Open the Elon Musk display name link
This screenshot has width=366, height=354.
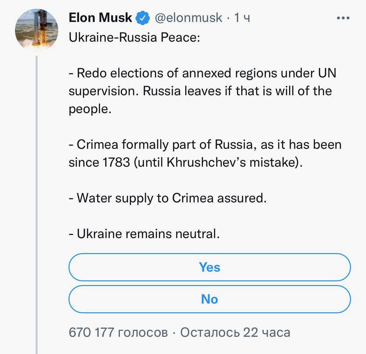[100, 18]
